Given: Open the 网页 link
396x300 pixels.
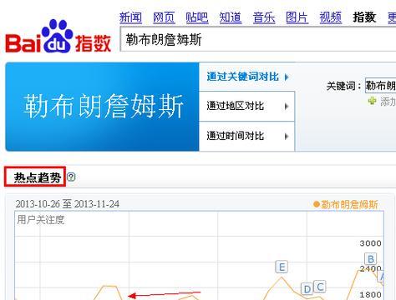Looking at the screenshot, I should 164,17.
